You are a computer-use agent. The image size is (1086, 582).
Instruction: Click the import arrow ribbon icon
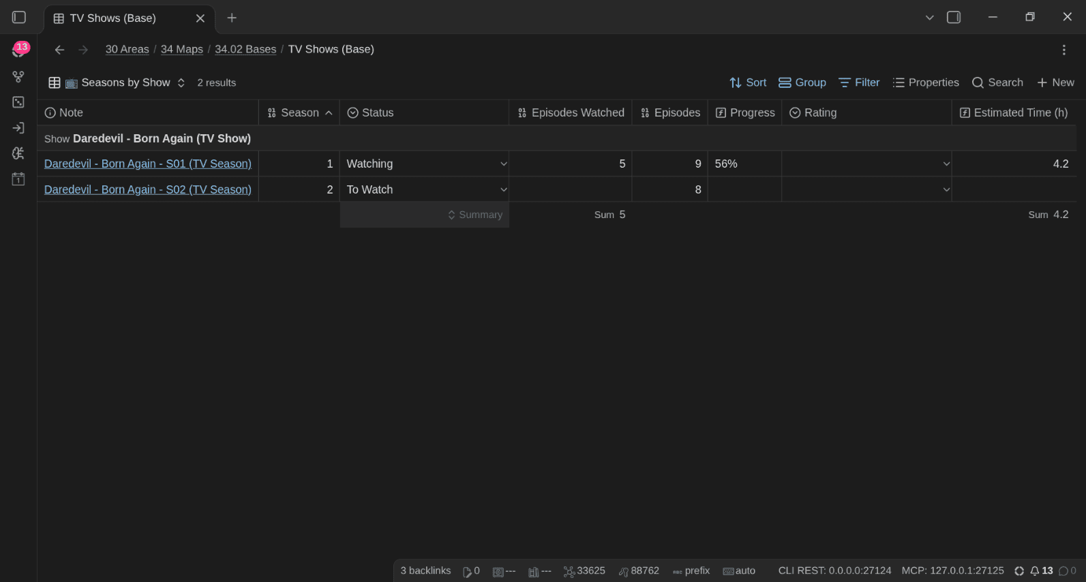click(x=18, y=128)
